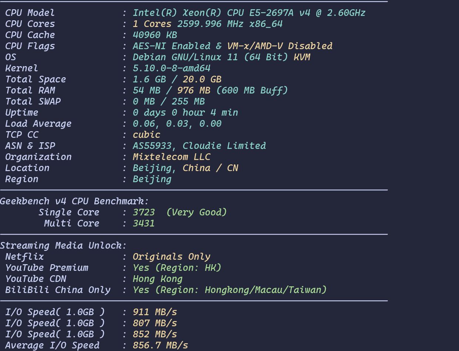This screenshot has width=459, height=351.
Task: Select the Region value 'Beijing'
Action: tap(152, 179)
